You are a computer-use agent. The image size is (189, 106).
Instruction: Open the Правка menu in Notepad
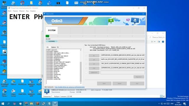[15, 11]
